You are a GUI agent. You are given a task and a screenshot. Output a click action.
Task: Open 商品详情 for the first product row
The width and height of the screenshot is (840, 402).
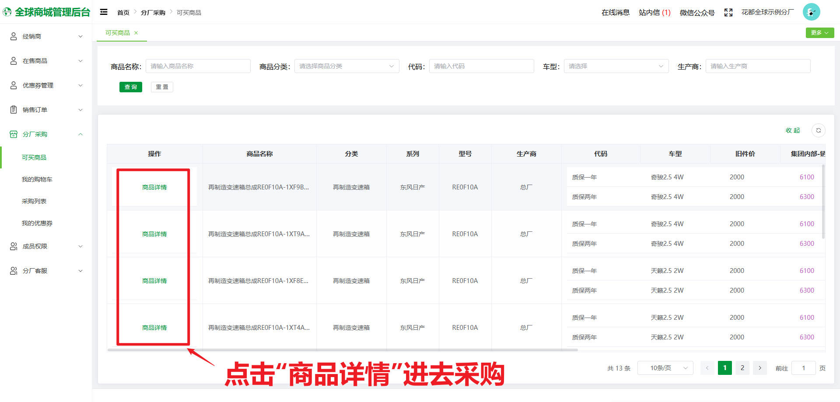tap(154, 187)
